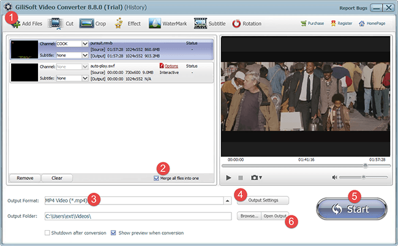This screenshot has width=398, height=246.
Task: Open the Purchase link
Action: [312, 23]
